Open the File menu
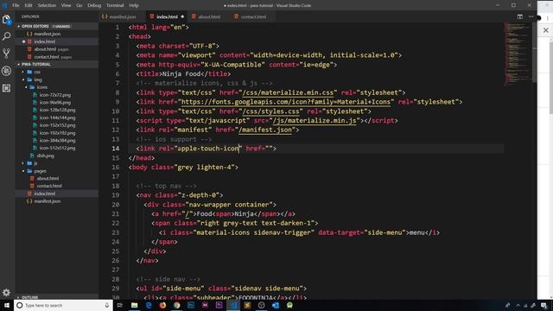This screenshot has width=553, height=311. click(16, 5)
